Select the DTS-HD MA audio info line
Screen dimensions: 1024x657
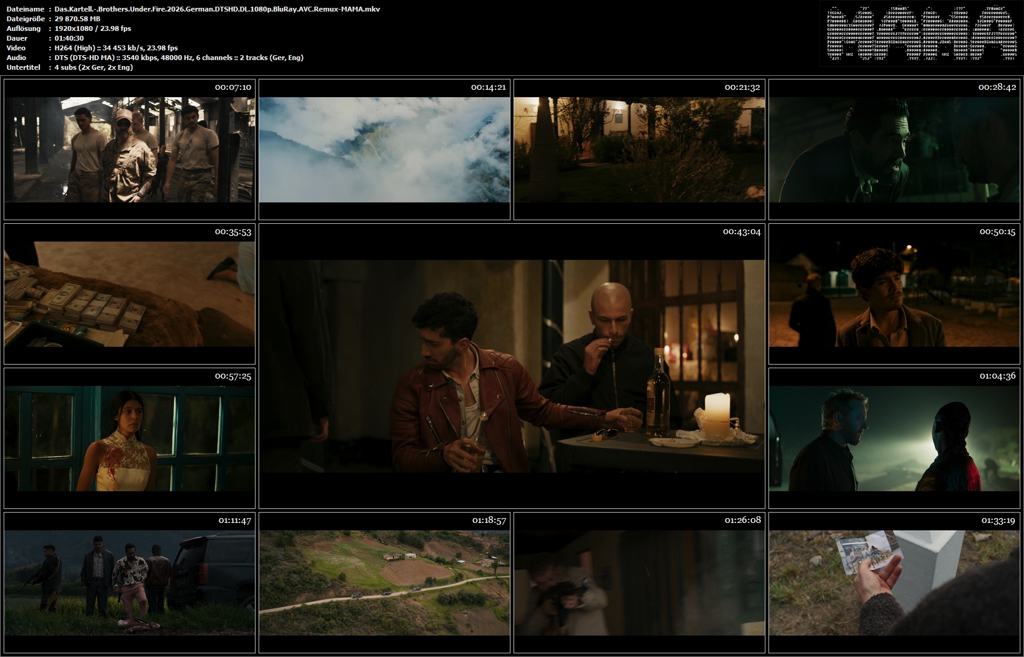[x=179, y=58]
